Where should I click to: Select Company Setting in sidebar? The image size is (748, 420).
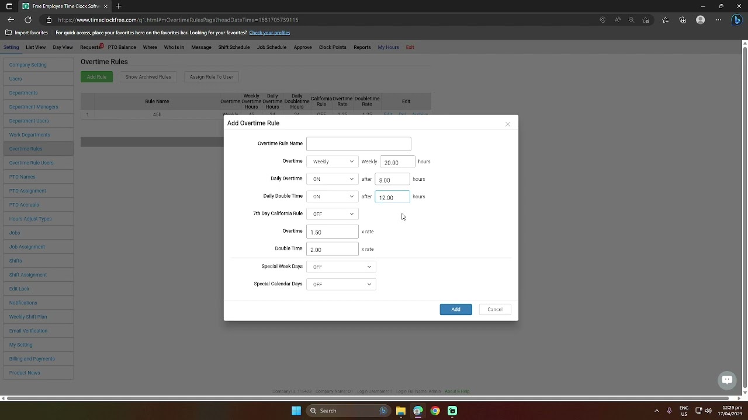pos(39,65)
